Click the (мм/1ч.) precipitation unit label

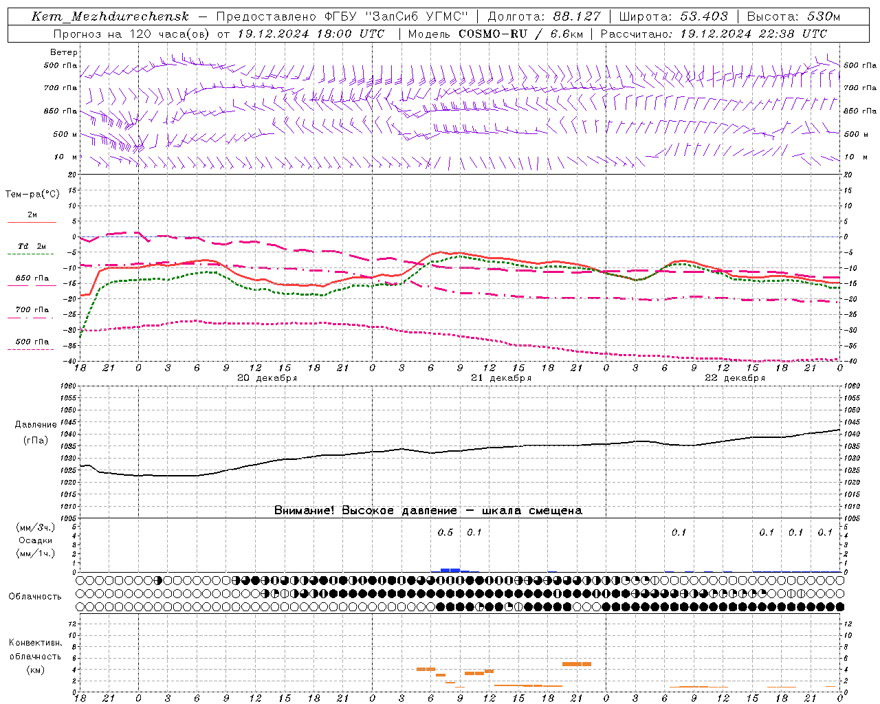click(x=35, y=553)
